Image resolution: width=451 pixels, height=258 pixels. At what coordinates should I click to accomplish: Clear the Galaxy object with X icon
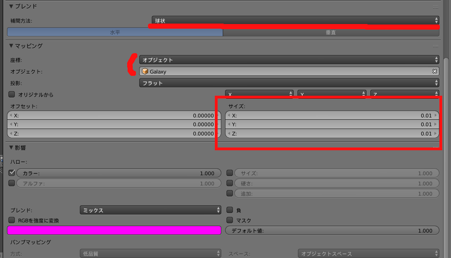pyautogui.click(x=435, y=71)
